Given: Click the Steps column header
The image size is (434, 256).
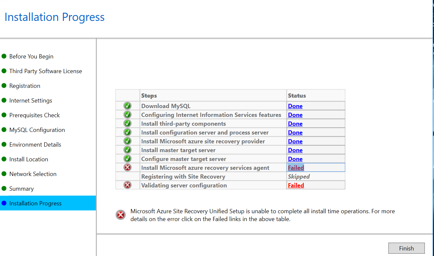Looking at the screenshot, I should [213, 95].
